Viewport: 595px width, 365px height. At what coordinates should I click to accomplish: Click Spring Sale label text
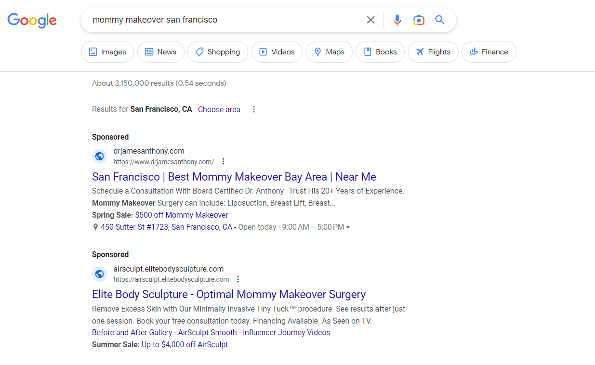pyautogui.click(x=113, y=215)
